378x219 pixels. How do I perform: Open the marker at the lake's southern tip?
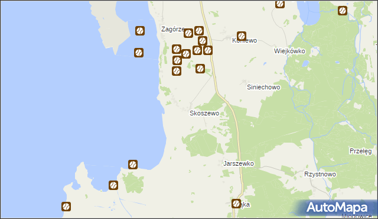133,165
